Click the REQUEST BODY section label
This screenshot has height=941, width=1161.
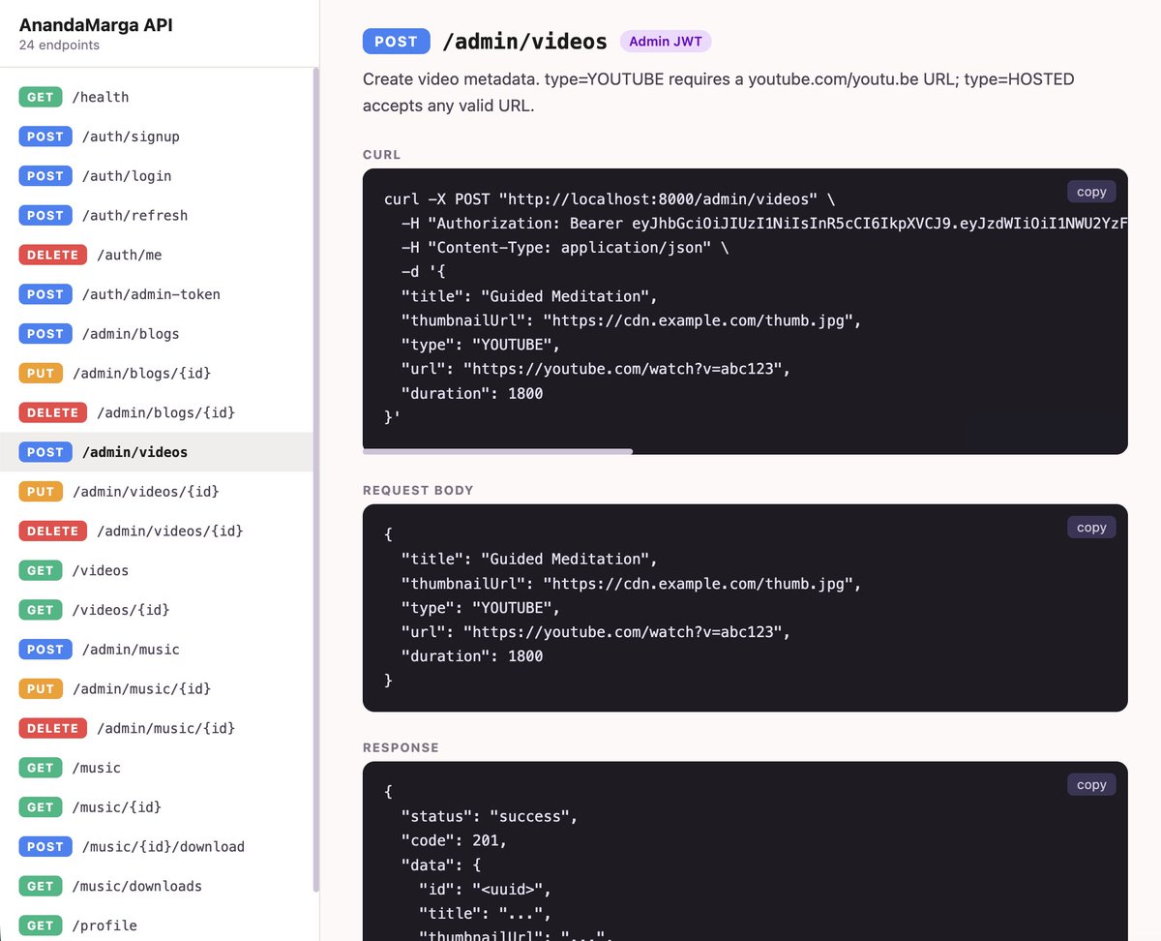point(418,491)
